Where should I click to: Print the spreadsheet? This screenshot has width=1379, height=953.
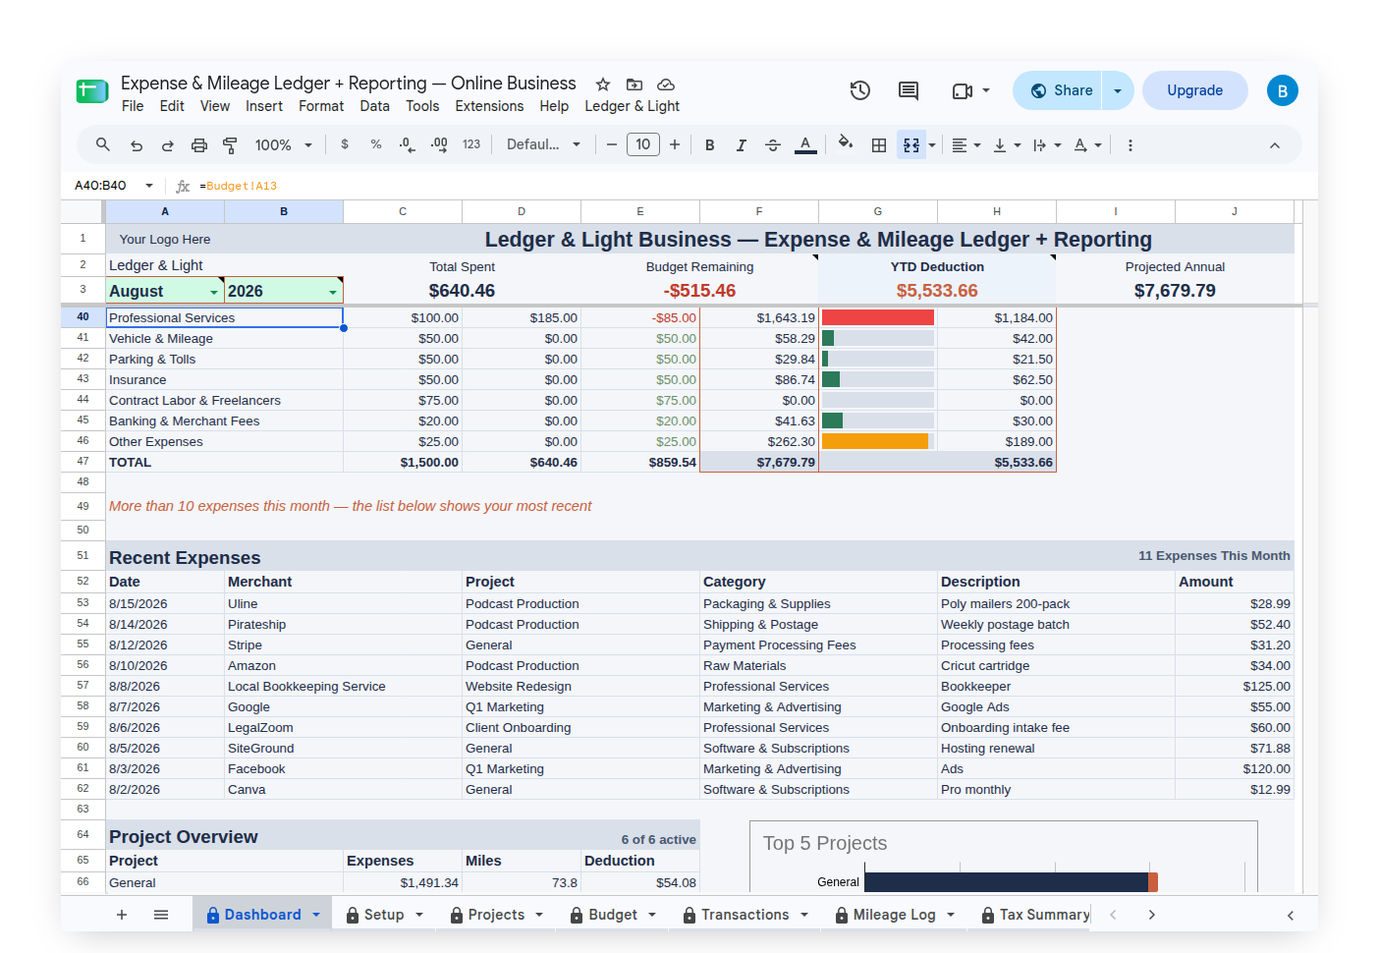199,145
